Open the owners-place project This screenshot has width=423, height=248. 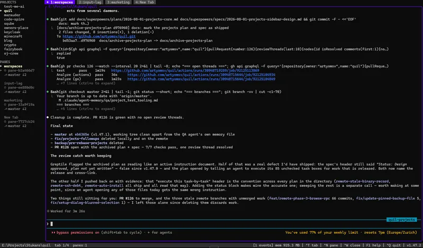[x=16, y=28]
